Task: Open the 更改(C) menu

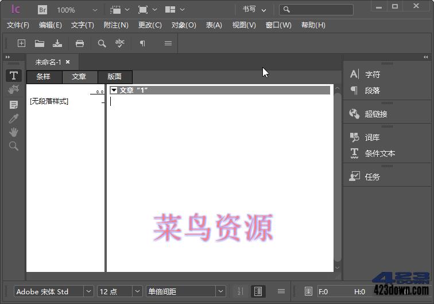Action: [x=150, y=25]
